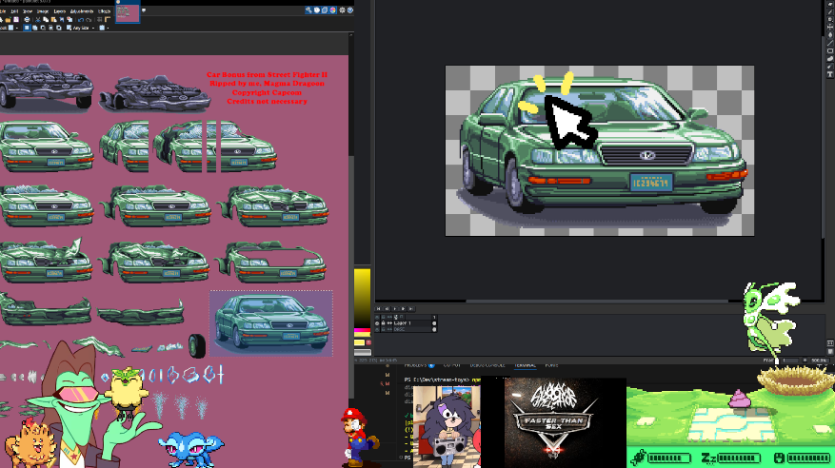The height and width of the screenshot is (468, 835).
Task: Select the Contour tool in Aseprite
Action: [830, 59]
